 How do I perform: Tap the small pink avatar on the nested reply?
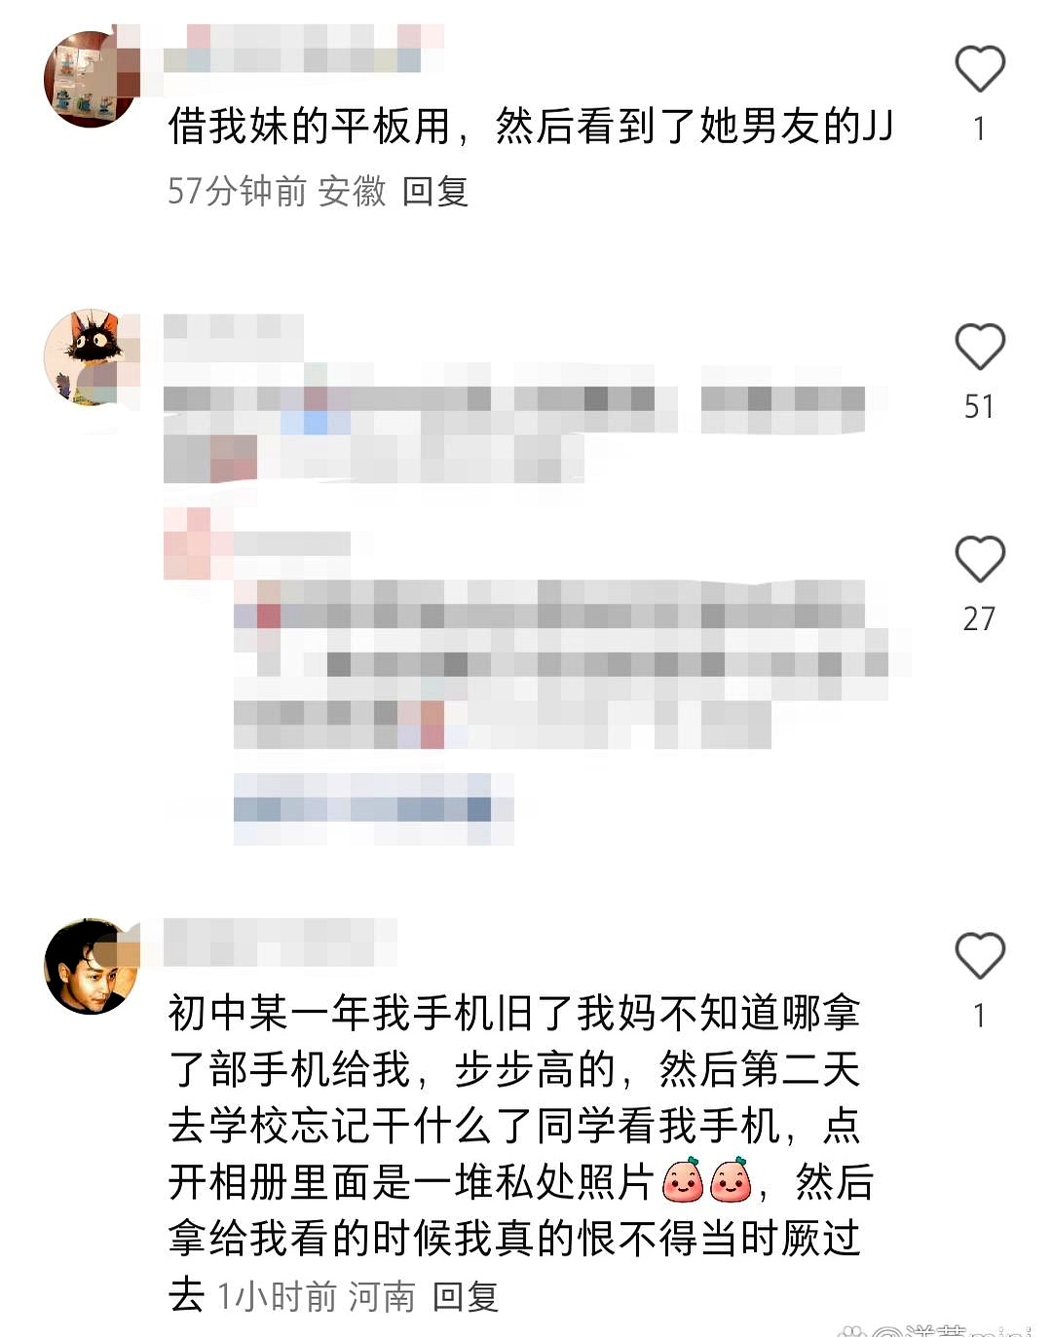tap(187, 543)
